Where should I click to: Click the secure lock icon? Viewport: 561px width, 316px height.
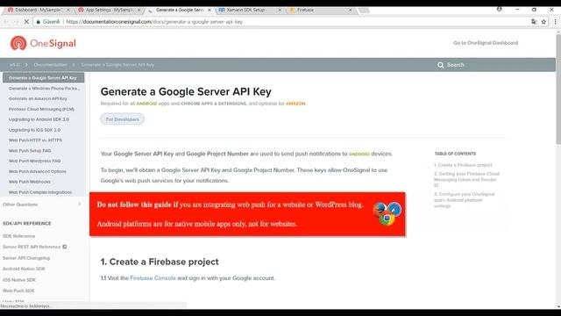[39, 22]
